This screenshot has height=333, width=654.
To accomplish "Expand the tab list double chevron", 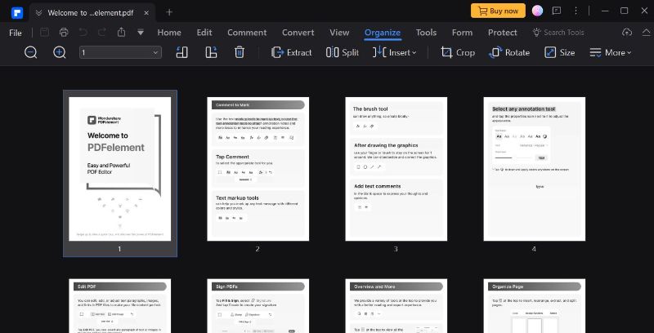I will click(x=38, y=13).
